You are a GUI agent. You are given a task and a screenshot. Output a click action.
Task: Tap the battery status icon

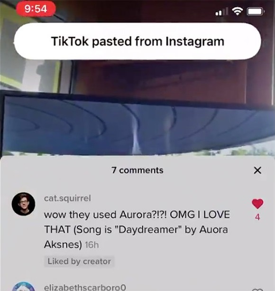click(256, 12)
